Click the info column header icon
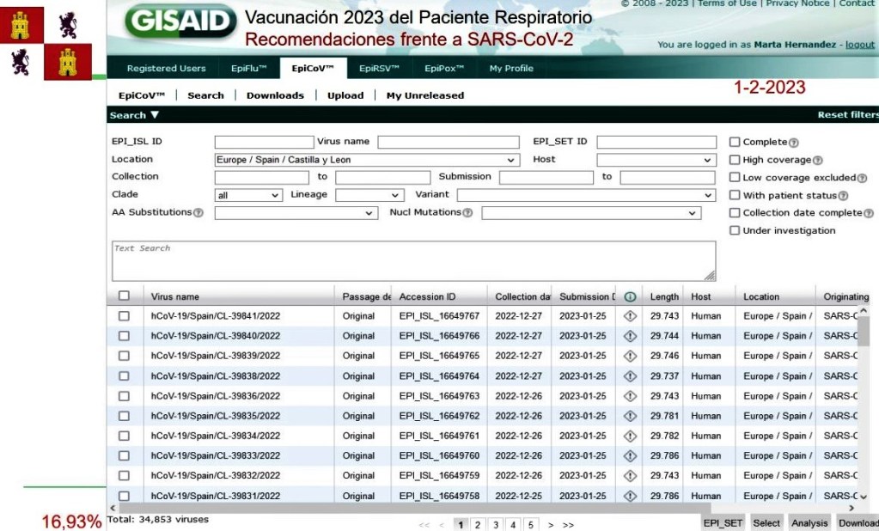This screenshot has height=531, width=879. tap(630, 296)
